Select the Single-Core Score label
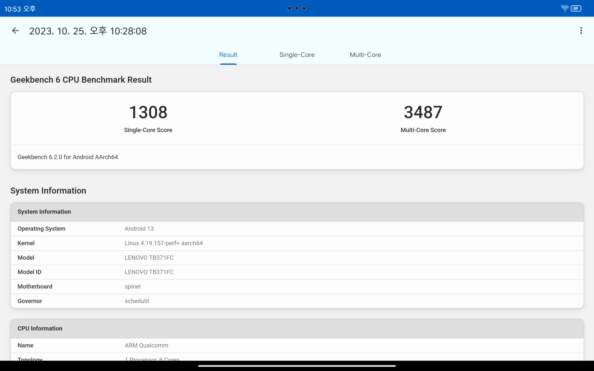This screenshot has height=371, width=594. (x=148, y=130)
